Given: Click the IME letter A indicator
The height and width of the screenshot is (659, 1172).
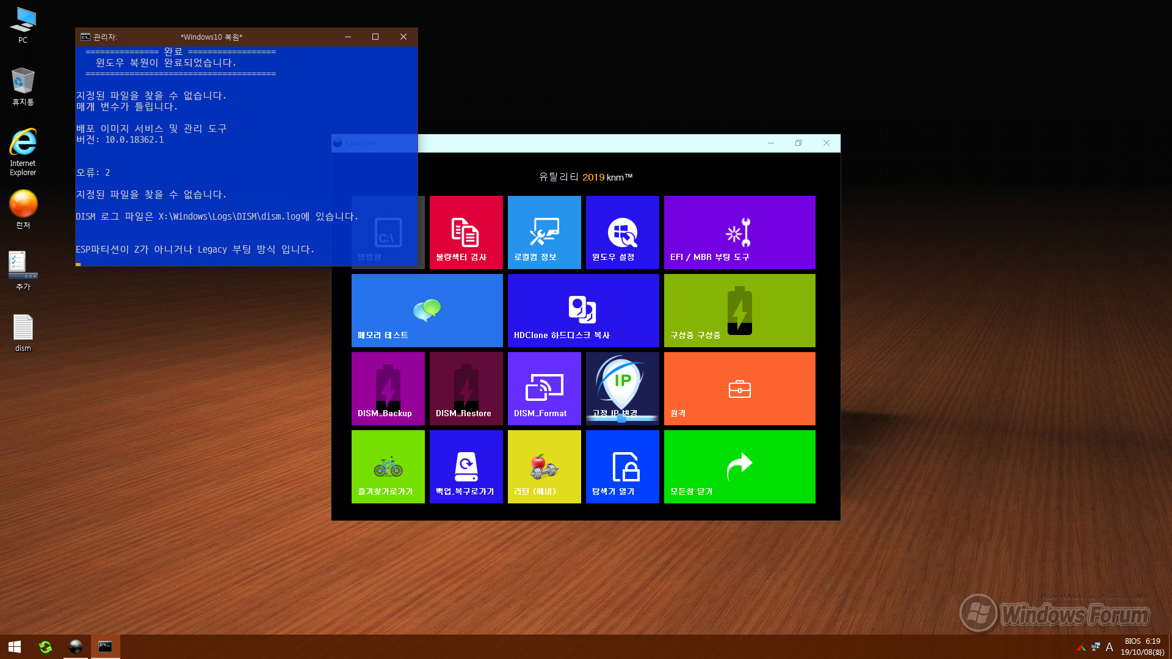Looking at the screenshot, I should (1109, 647).
